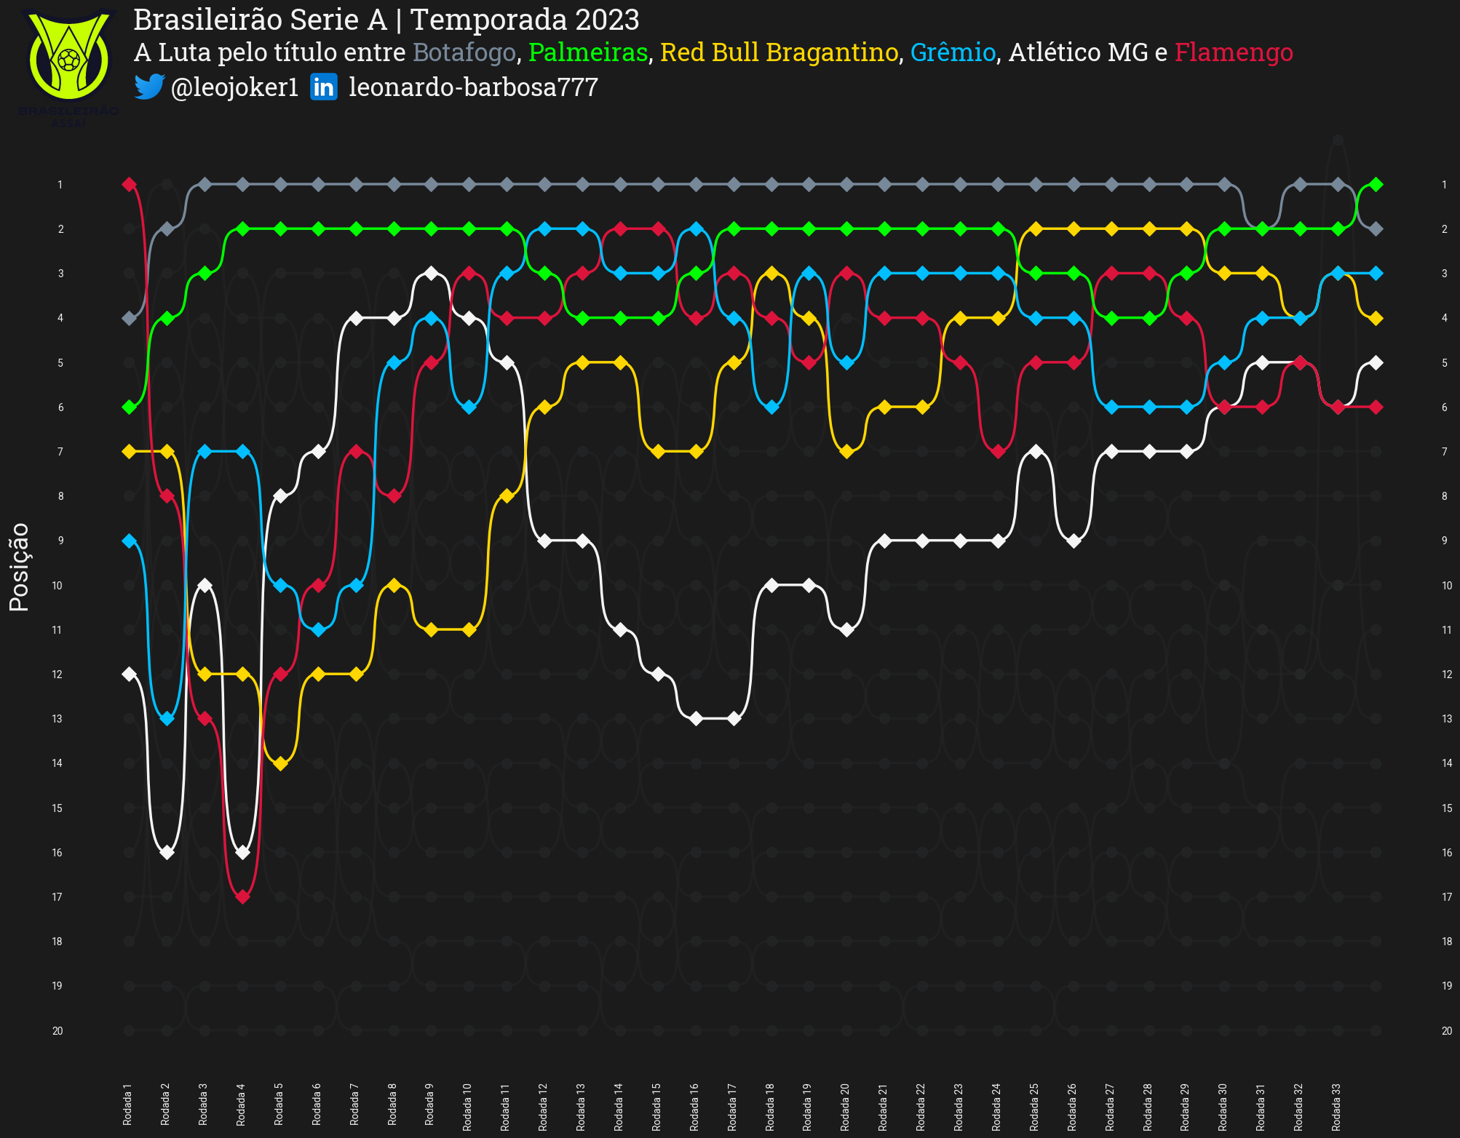Select Flamengo's red marker at Rodada 1, position 1
The image size is (1460, 1138).
tap(130, 185)
